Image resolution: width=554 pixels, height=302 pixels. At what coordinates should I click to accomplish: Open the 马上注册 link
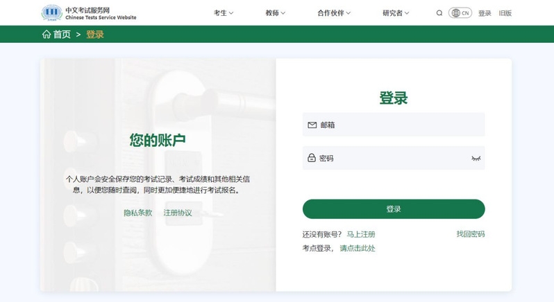click(361, 234)
